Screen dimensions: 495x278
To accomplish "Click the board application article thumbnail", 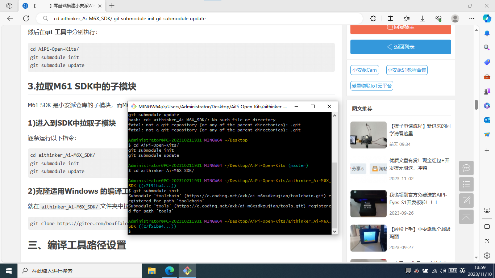I will [369, 135].
